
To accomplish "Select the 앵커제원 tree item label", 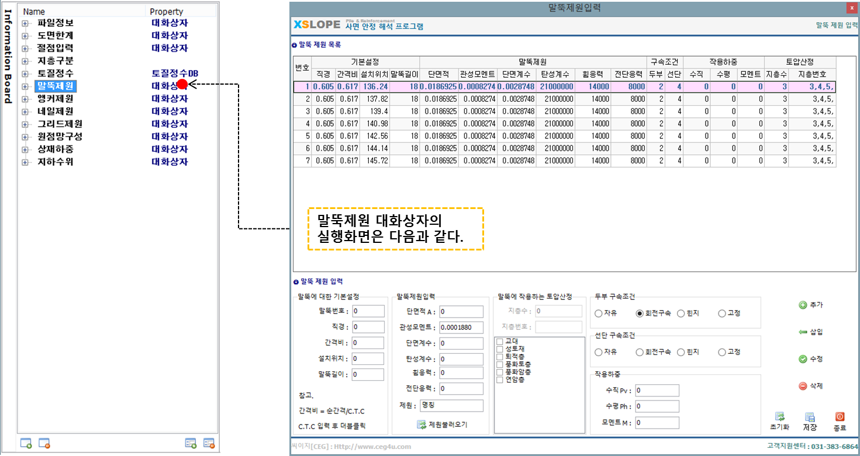I will 55,99.
